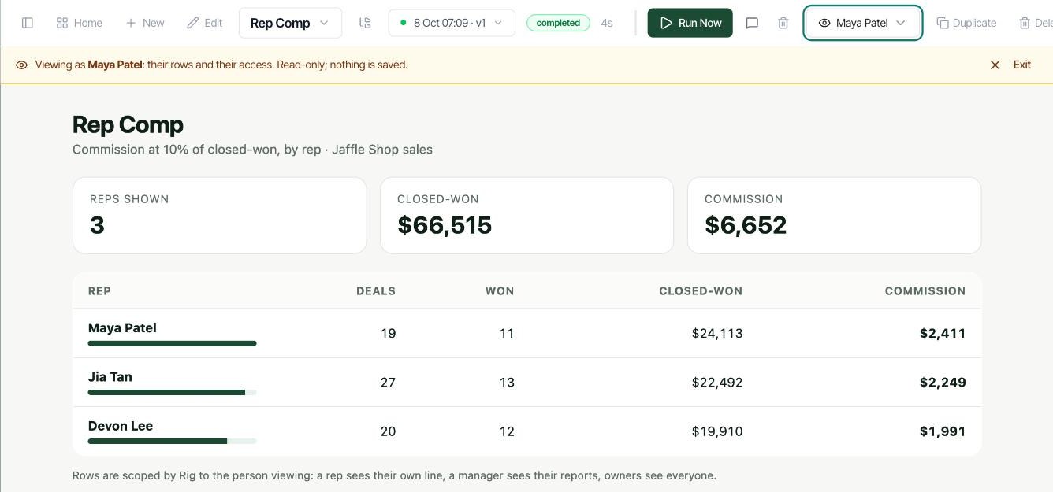Go to Home in the toolbar
The height and width of the screenshot is (492, 1053).
pos(80,23)
